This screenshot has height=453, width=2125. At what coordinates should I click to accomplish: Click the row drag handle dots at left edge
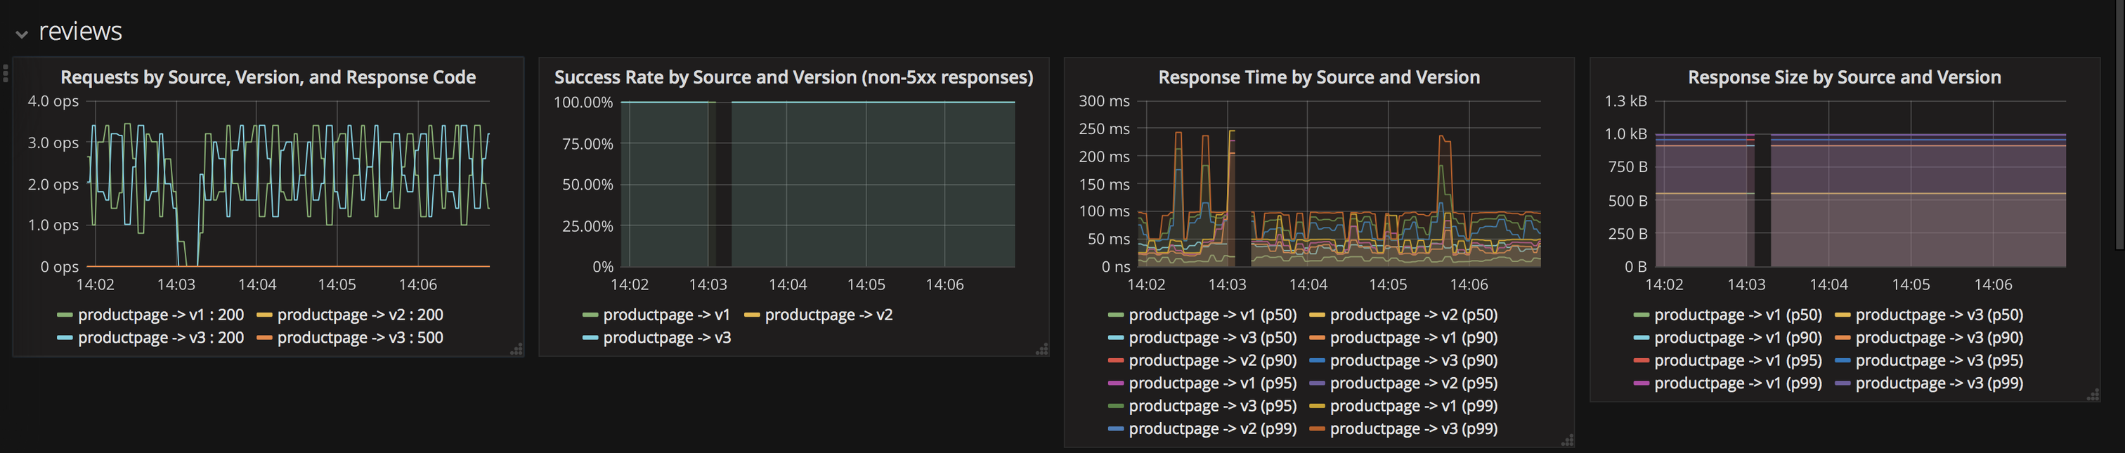6,74
